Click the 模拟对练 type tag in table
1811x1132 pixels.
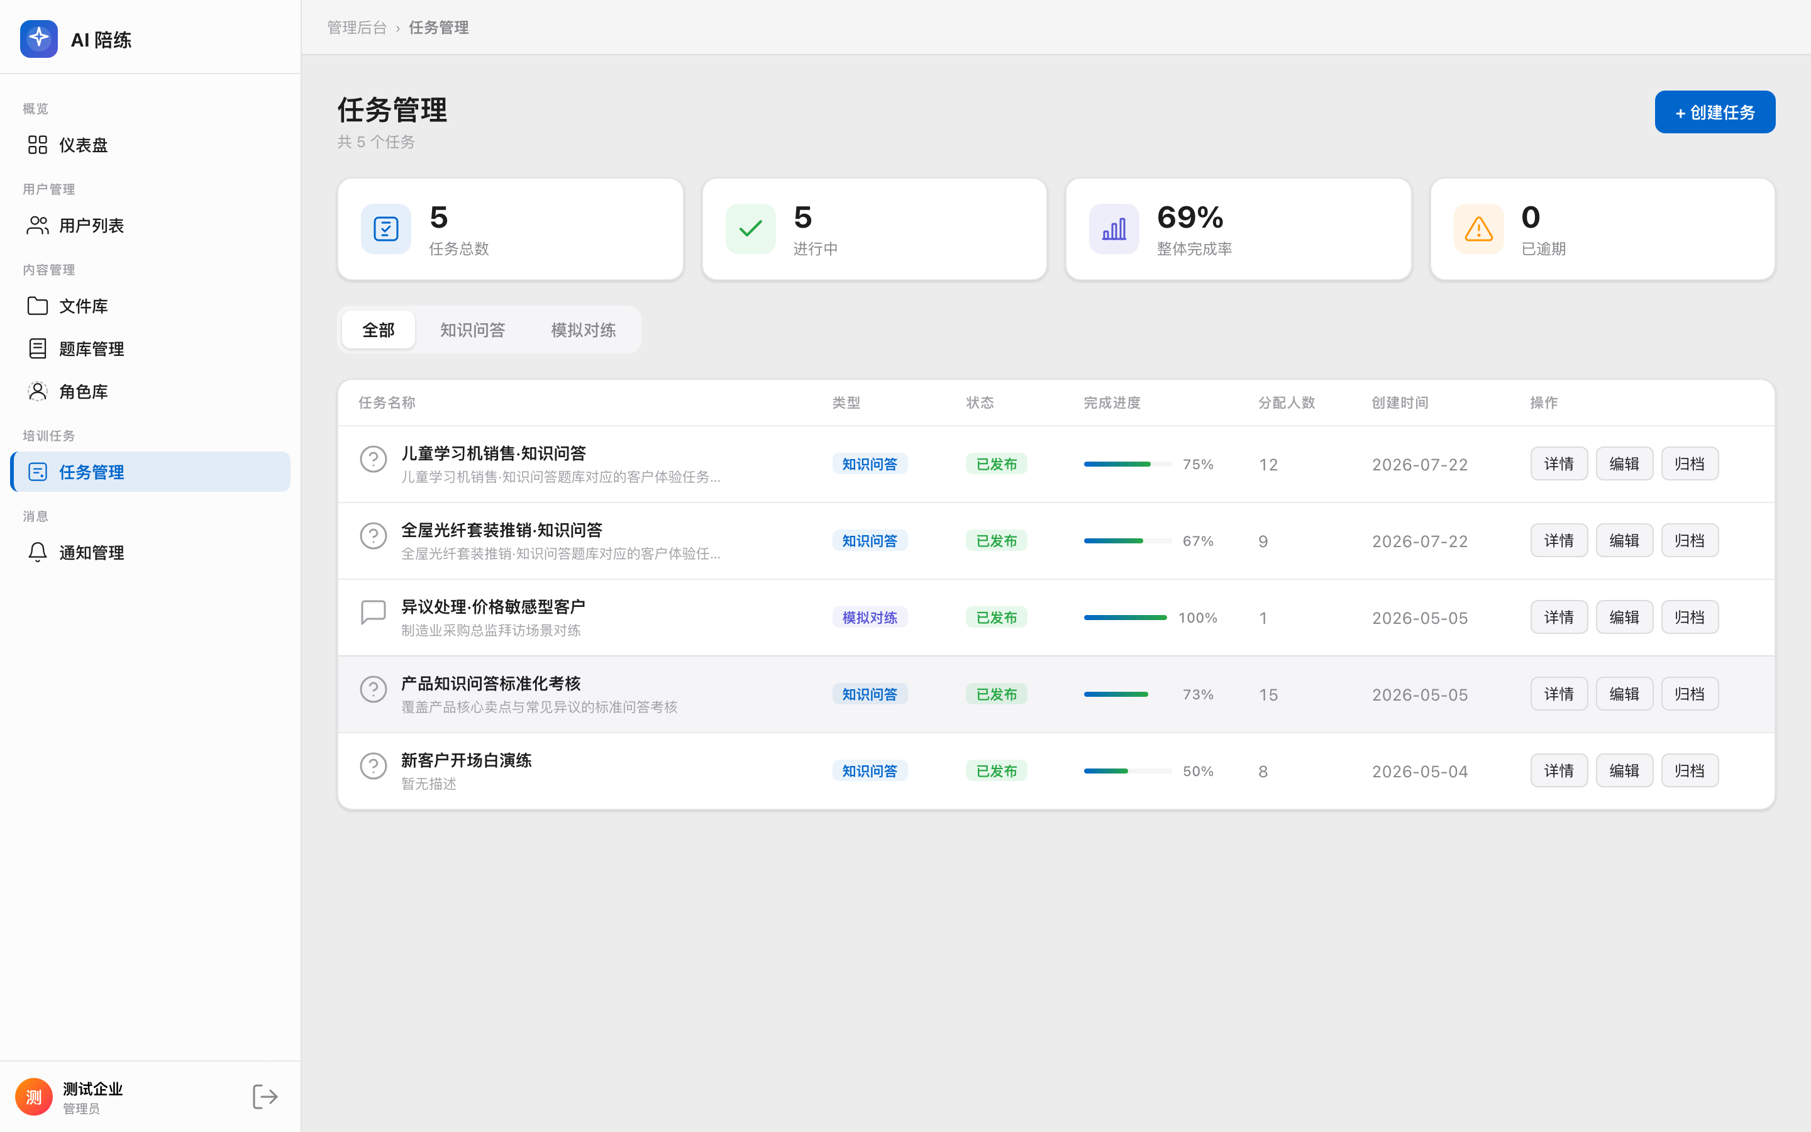(x=870, y=618)
